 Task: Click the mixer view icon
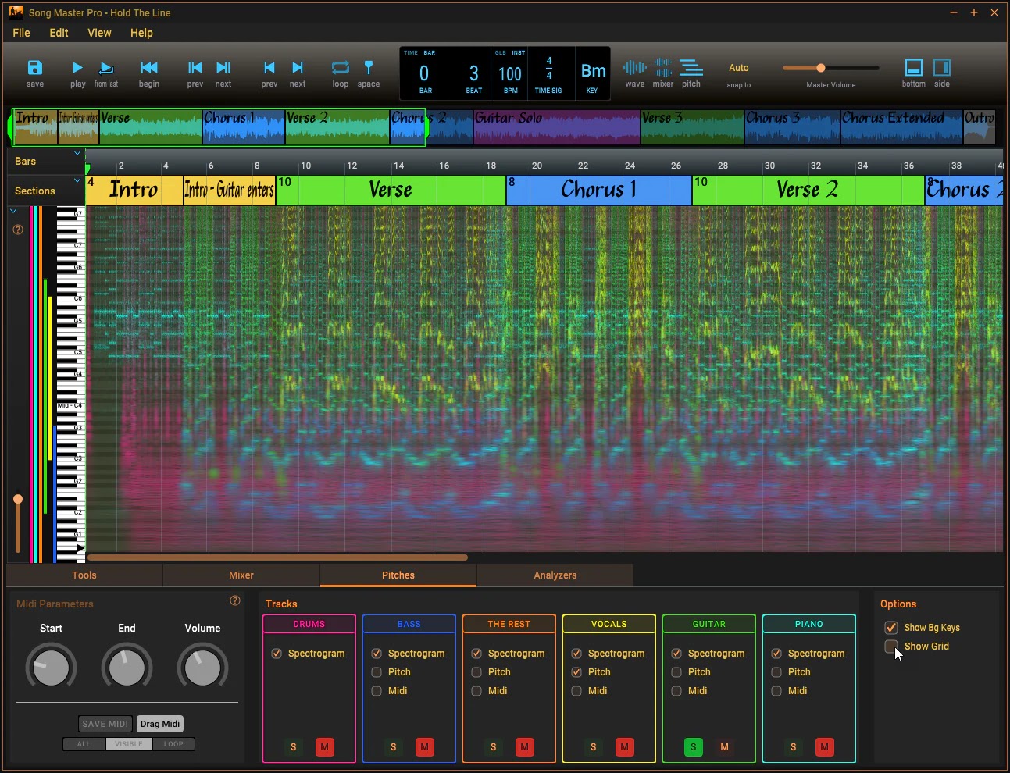662,72
